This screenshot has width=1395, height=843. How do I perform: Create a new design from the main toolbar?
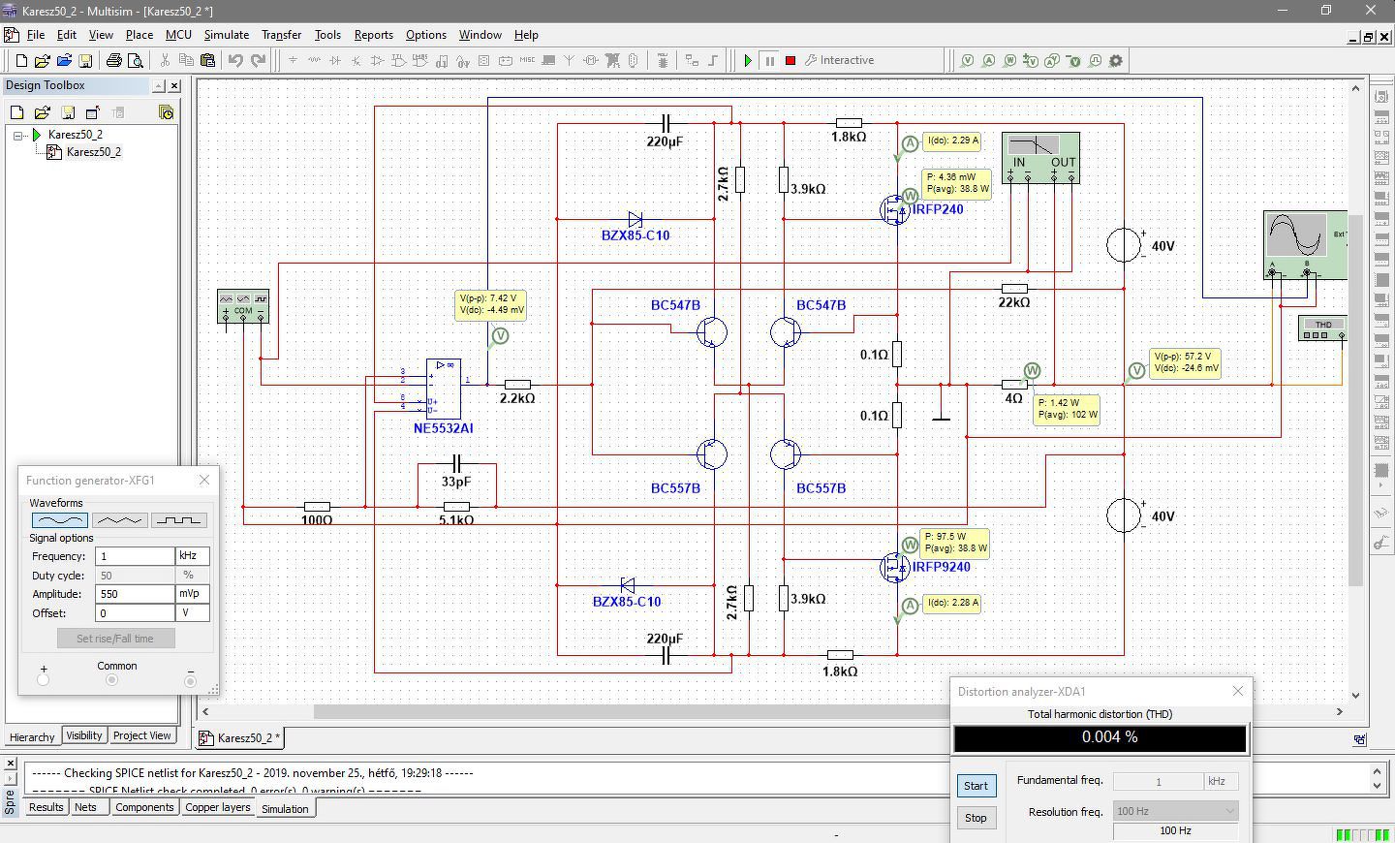point(22,60)
